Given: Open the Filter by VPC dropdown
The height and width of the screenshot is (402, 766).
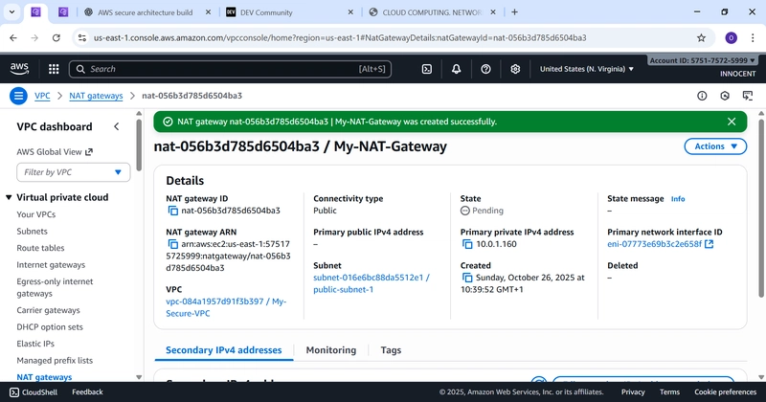Looking at the screenshot, I should click(74, 172).
